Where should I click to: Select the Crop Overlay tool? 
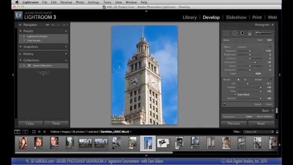tap(226, 33)
